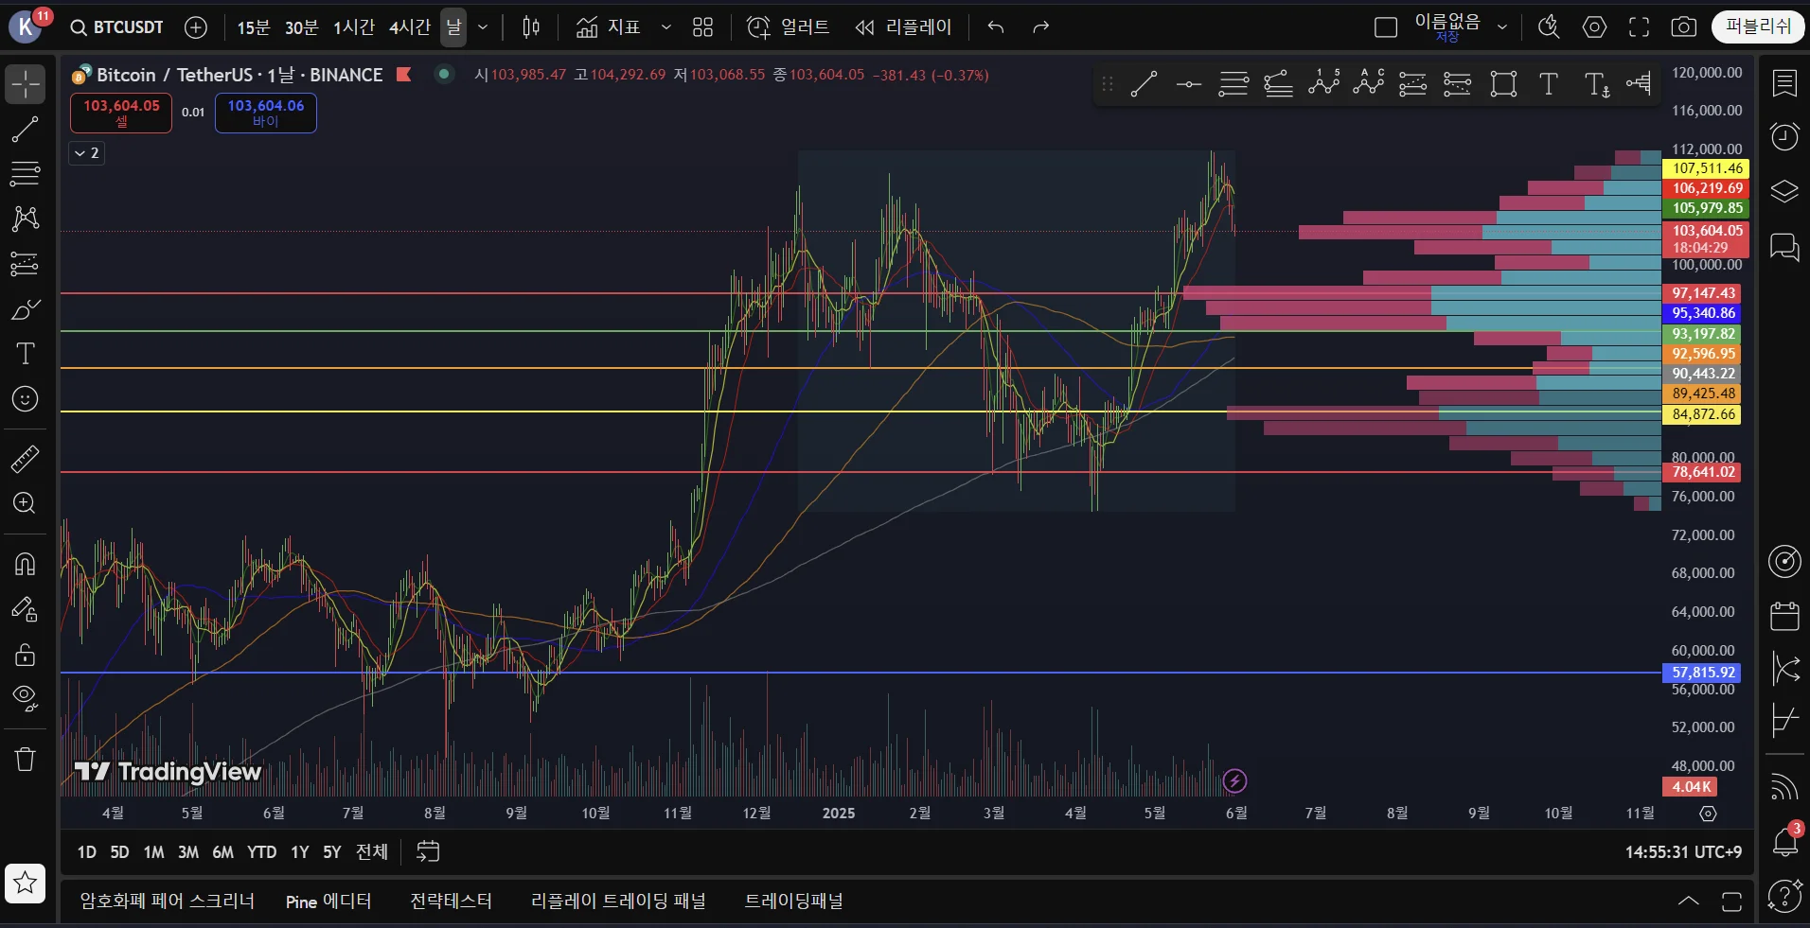The width and height of the screenshot is (1810, 928).
Task: Click the candlestick chart type icon
Action: click(x=531, y=27)
